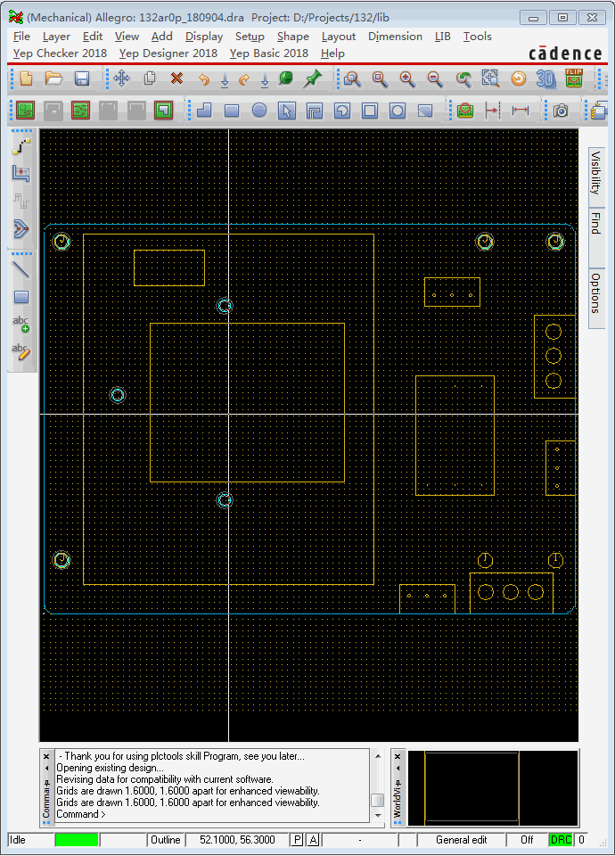The width and height of the screenshot is (615, 856).
Task: Expand the Visibility side panel
Action: (595, 172)
